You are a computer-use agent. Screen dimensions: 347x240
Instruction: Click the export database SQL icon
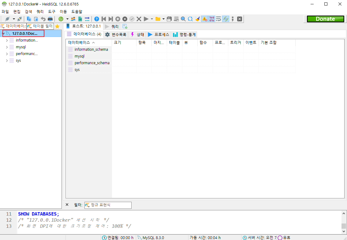87,19
